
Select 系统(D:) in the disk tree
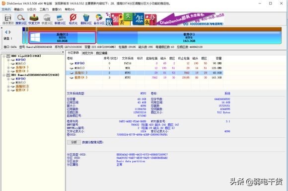click(x=22, y=67)
